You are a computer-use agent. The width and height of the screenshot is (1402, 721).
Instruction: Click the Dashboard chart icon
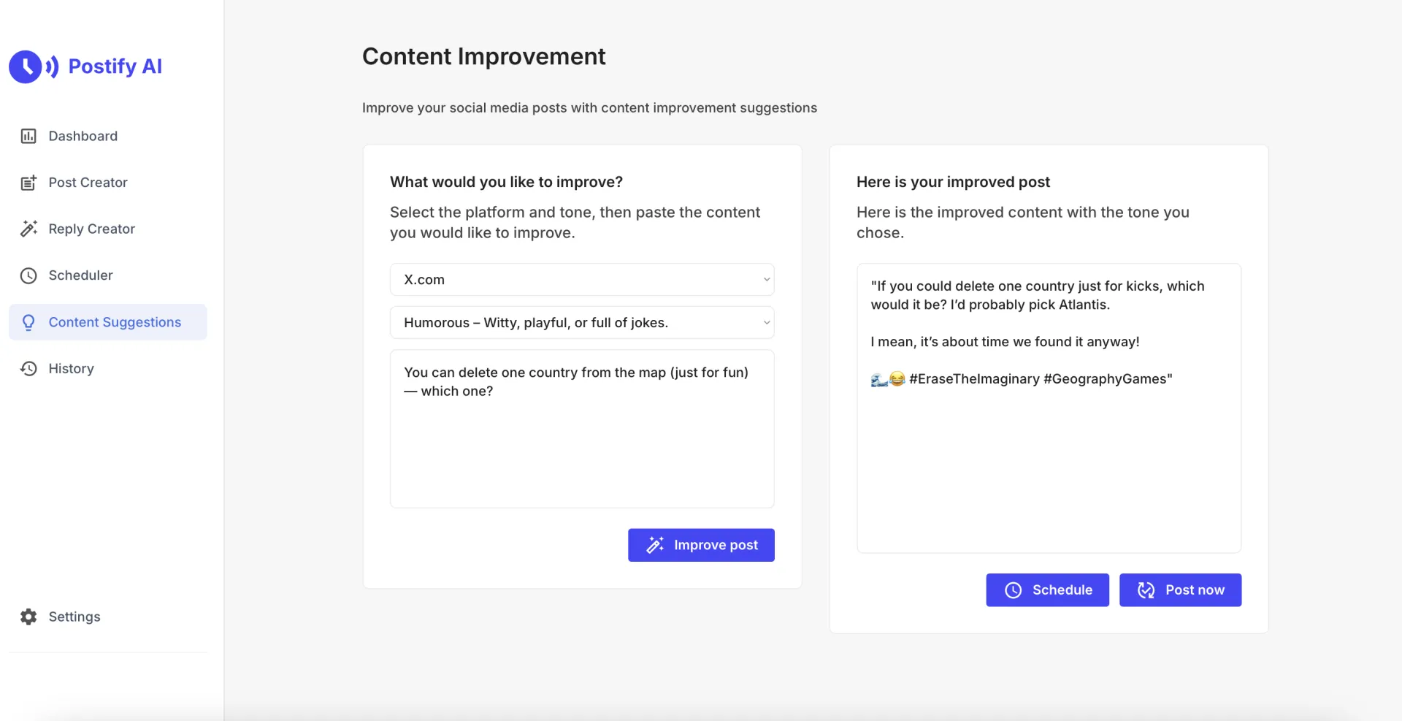[28, 136]
